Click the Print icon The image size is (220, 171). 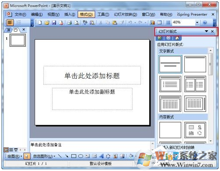[x=70, y=23]
